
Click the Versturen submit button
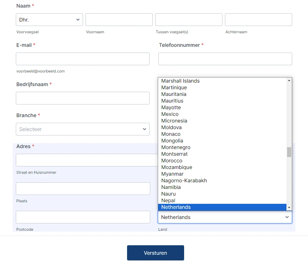coord(155,253)
